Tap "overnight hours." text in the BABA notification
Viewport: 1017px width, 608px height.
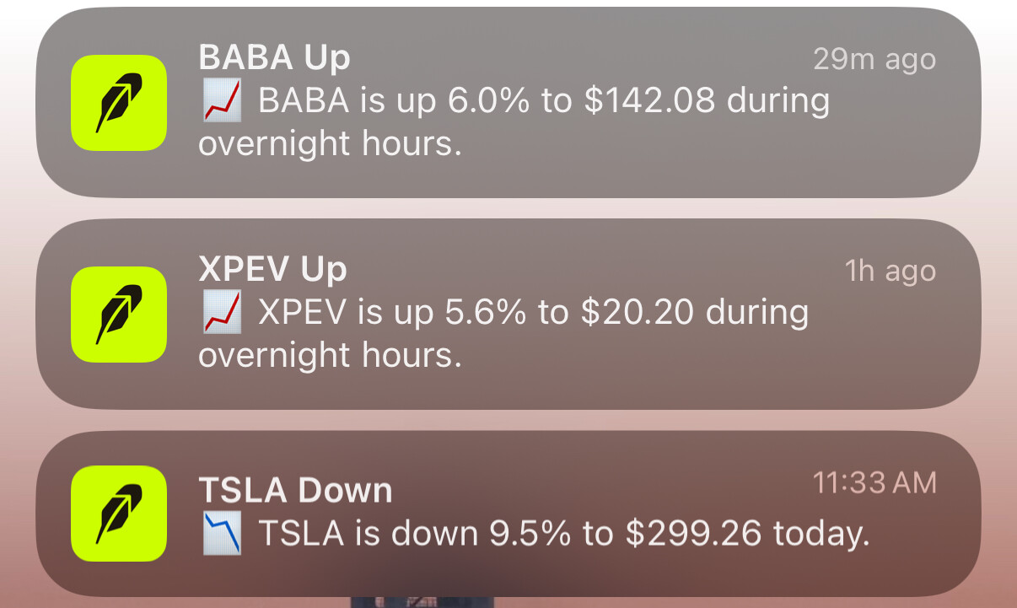click(x=330, y=144)
